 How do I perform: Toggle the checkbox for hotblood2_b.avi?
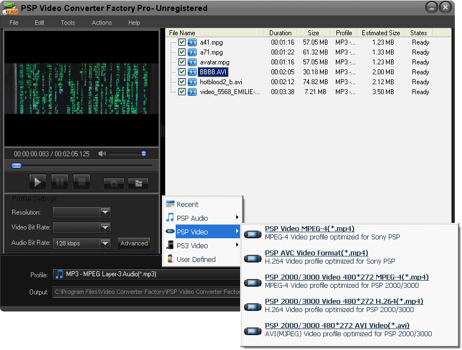click(x=182, y=82)
